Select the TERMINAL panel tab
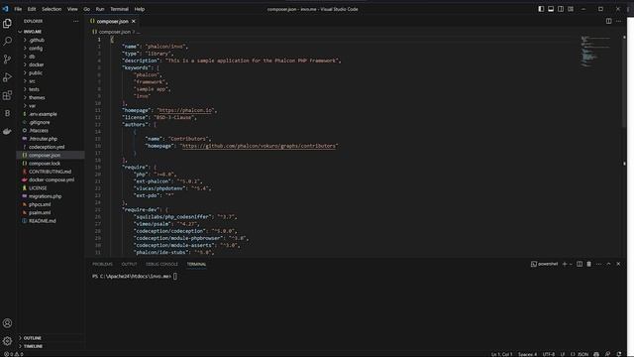The width and height of the screenshot is (634, 357). coord(196,265)
